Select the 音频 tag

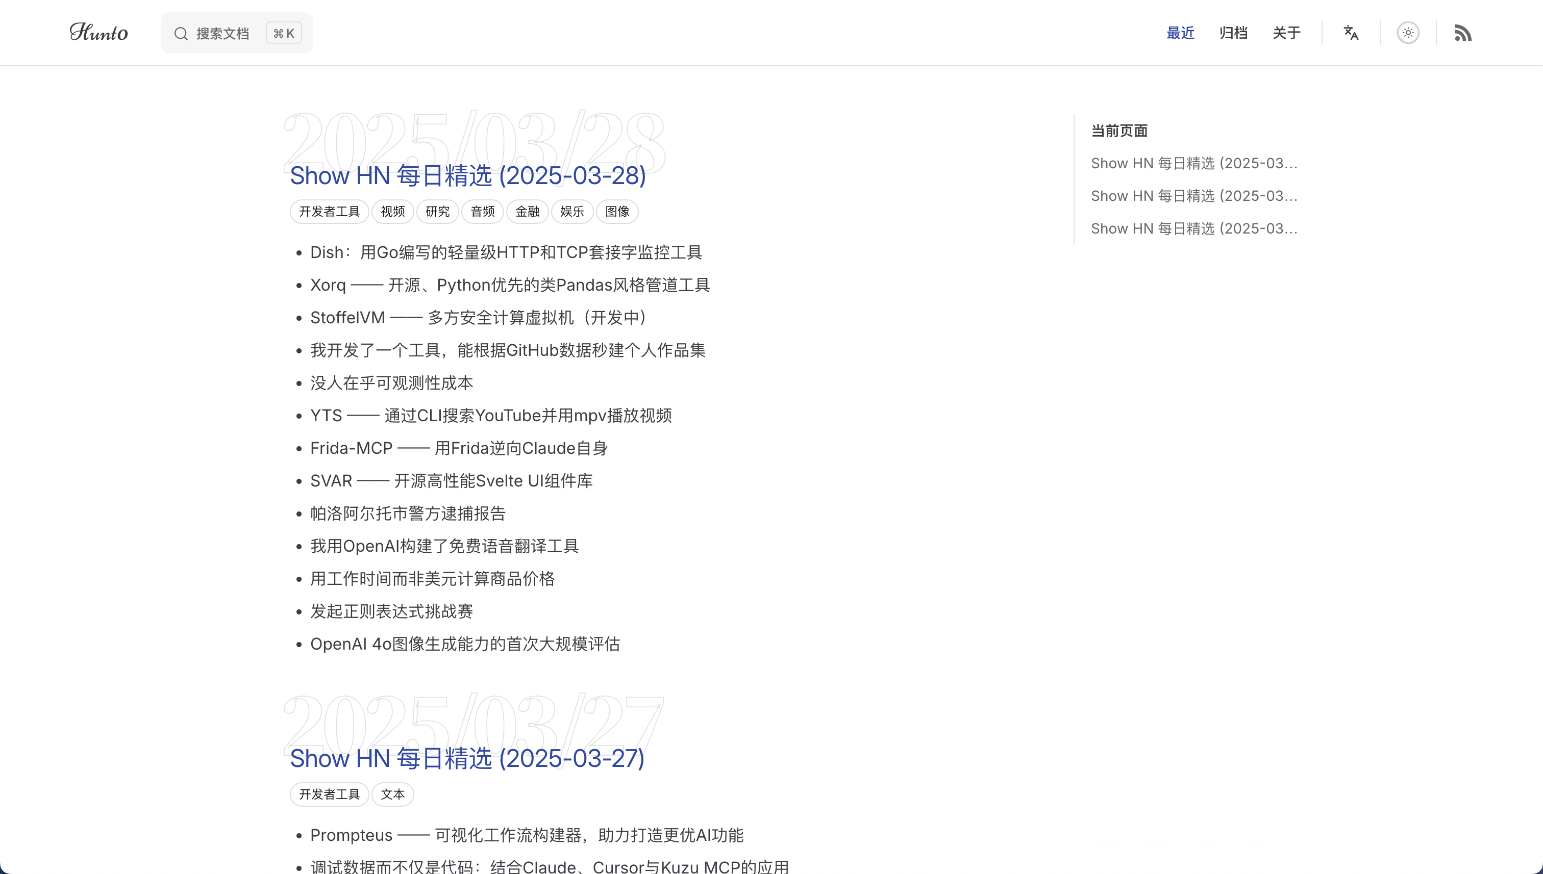point(482,211)
